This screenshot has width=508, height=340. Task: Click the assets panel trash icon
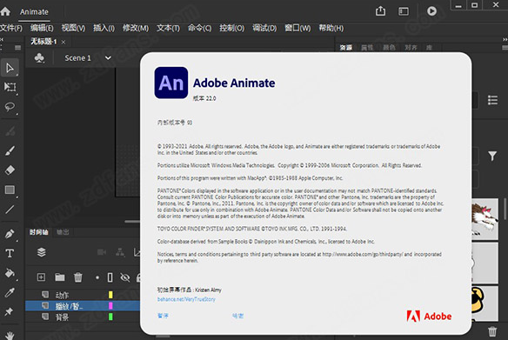pos(492,331)
